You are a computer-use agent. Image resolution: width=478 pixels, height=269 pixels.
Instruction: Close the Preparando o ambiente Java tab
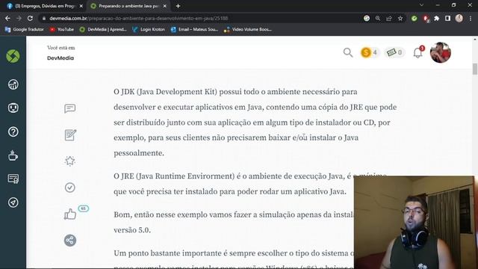click(164, 6)
